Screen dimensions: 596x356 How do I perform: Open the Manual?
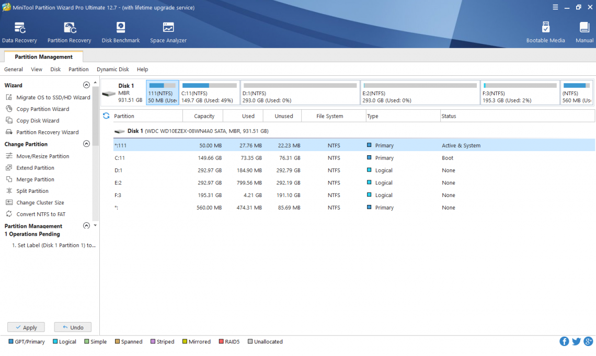[x=584, y=30]
